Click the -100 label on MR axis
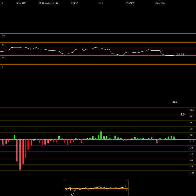This screenshot has height=196, width=196. click(192, 173)
